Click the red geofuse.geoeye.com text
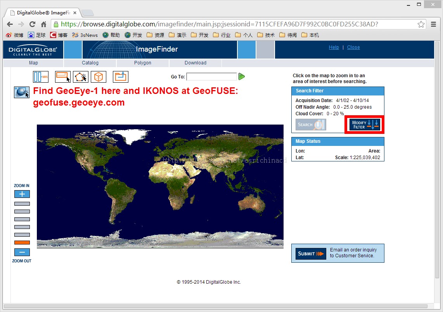The image size is (443, 312). 79,102
